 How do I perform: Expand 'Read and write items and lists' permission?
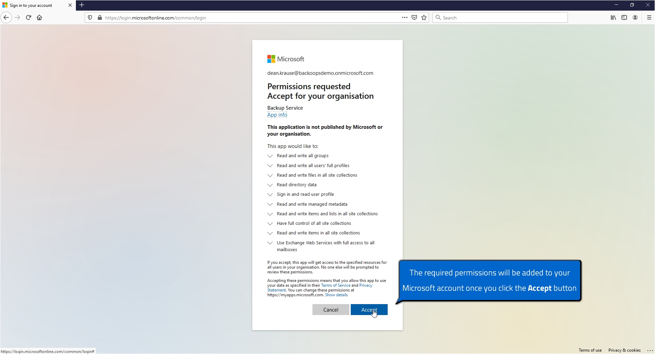[270, 214]
